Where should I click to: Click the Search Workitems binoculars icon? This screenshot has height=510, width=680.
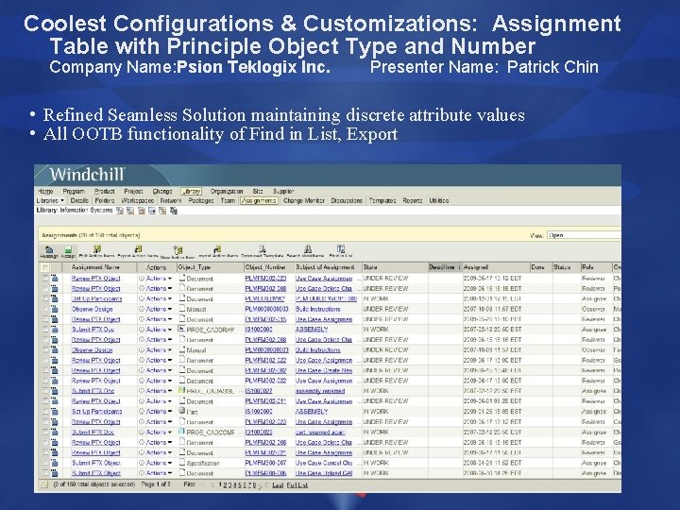pos(308,249)
